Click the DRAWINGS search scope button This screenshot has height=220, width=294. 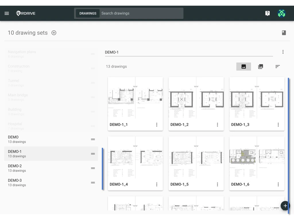click(88, 13)
